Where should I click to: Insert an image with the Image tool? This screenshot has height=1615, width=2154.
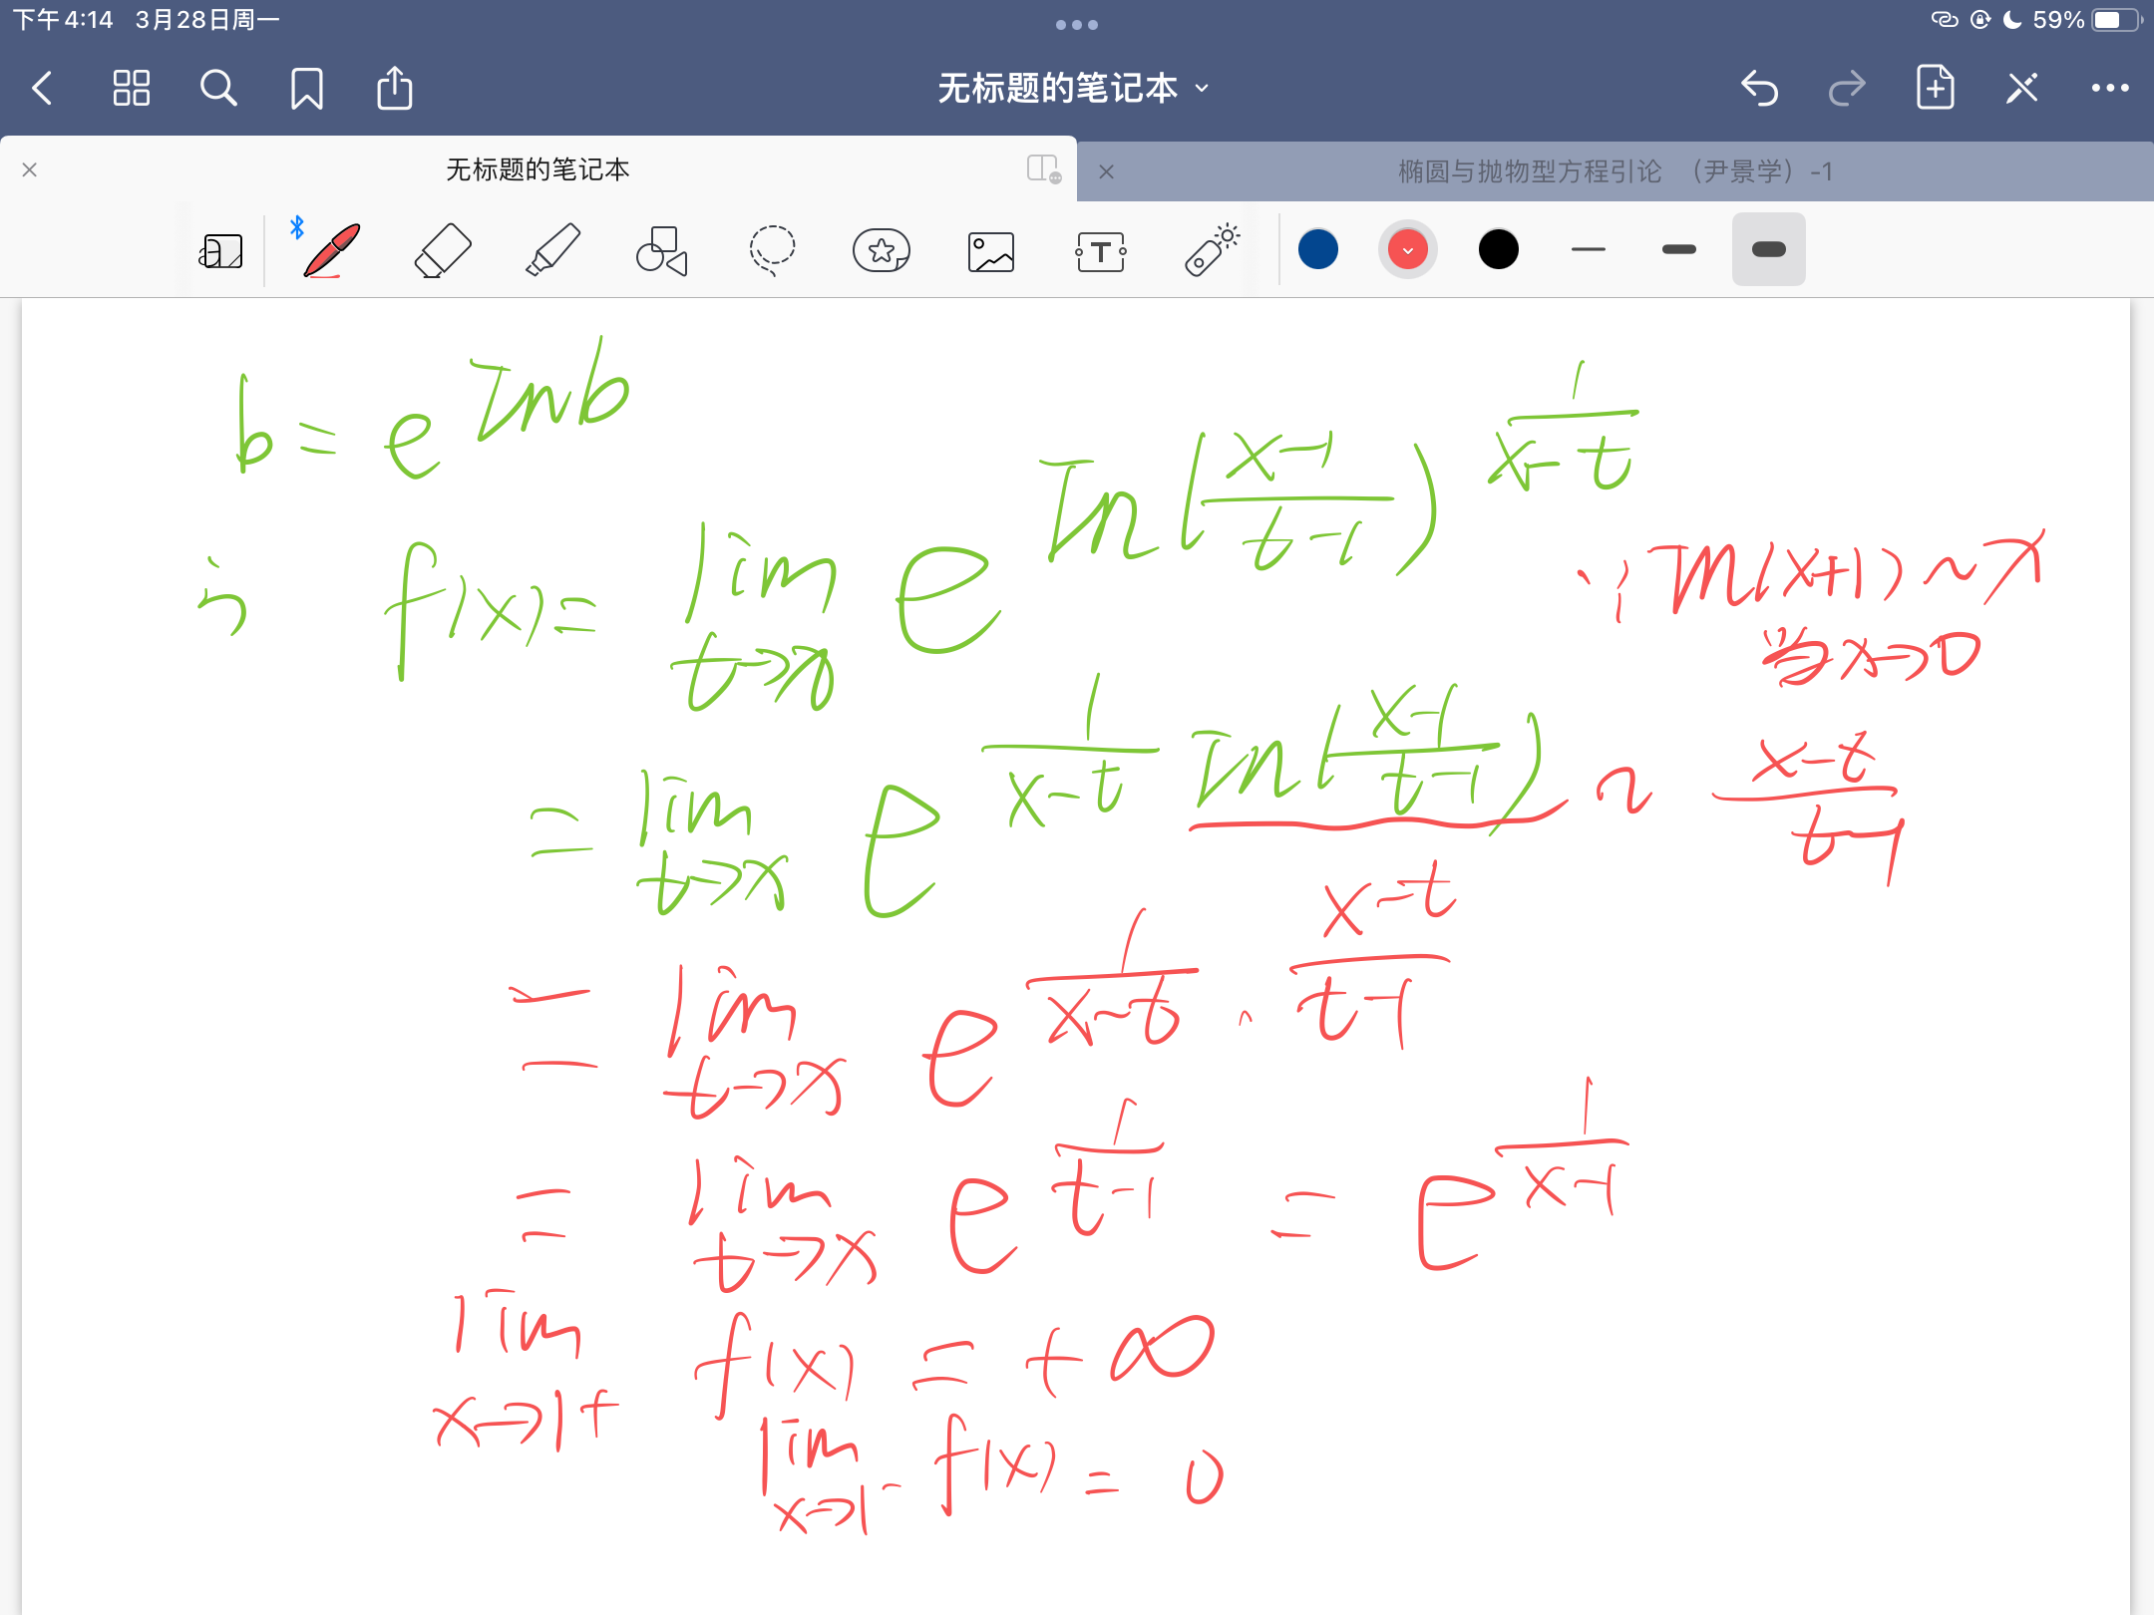(991, 252)
